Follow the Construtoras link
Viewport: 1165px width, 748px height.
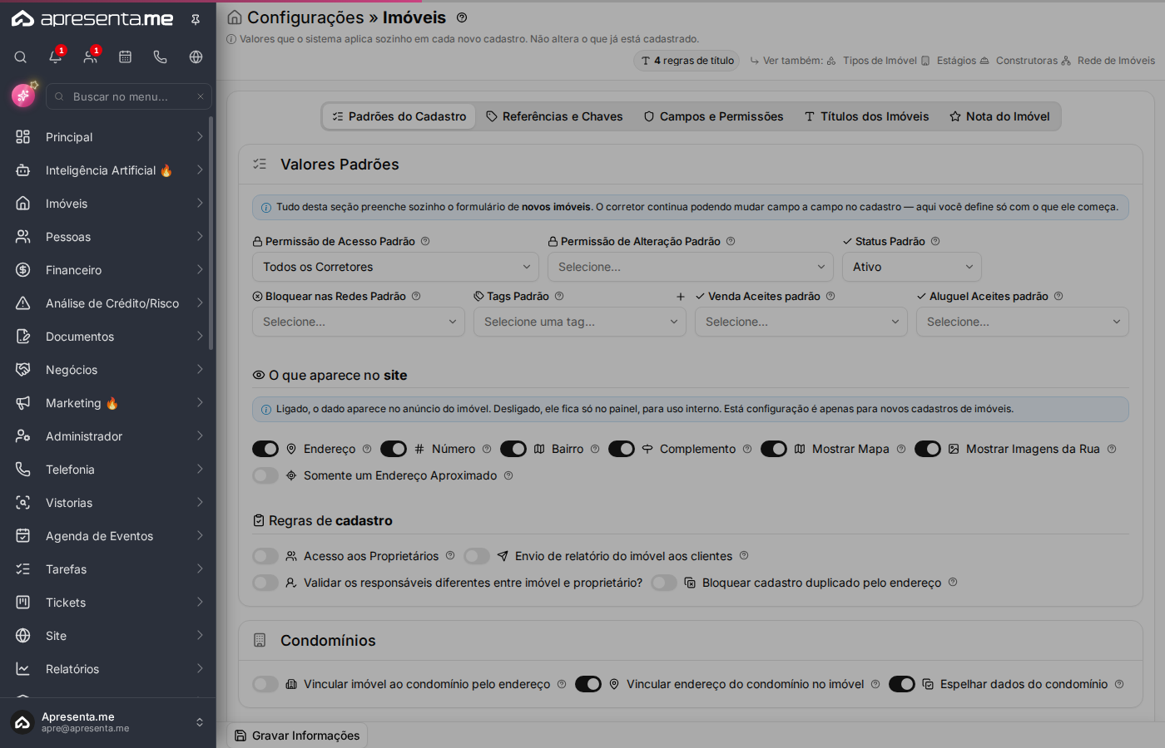click(1019, 61)
